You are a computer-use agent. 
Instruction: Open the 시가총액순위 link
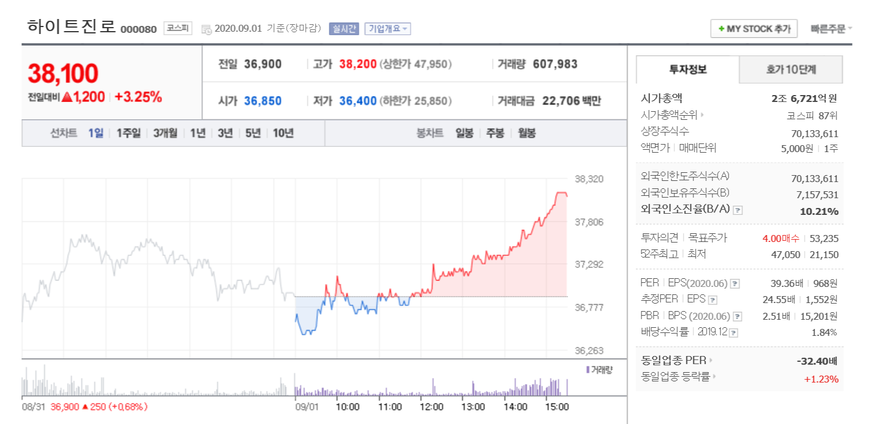pos(669,115)
